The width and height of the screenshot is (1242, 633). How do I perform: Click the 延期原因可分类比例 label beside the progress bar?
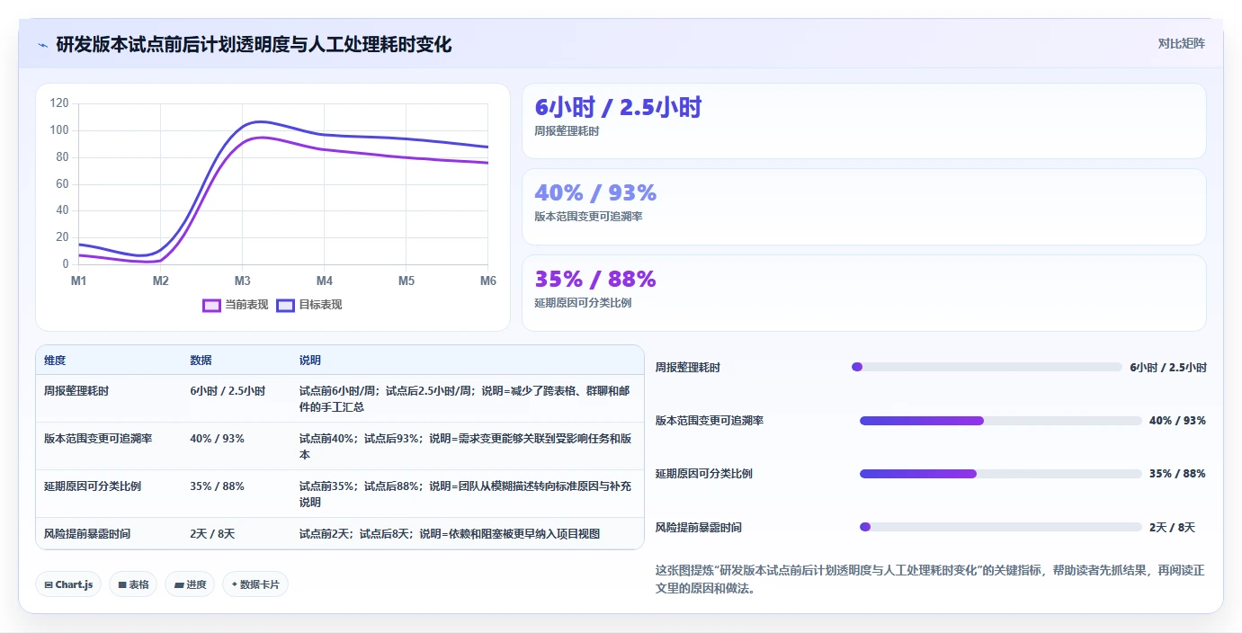coord(704,474)
